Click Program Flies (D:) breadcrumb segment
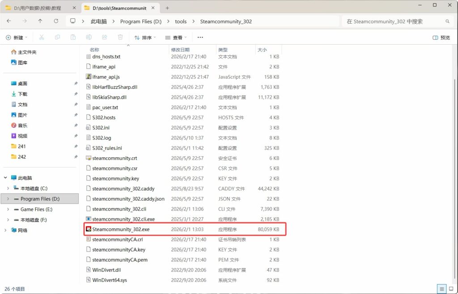The height and width of the screenshot is (294, 458). tap(141, 21)
